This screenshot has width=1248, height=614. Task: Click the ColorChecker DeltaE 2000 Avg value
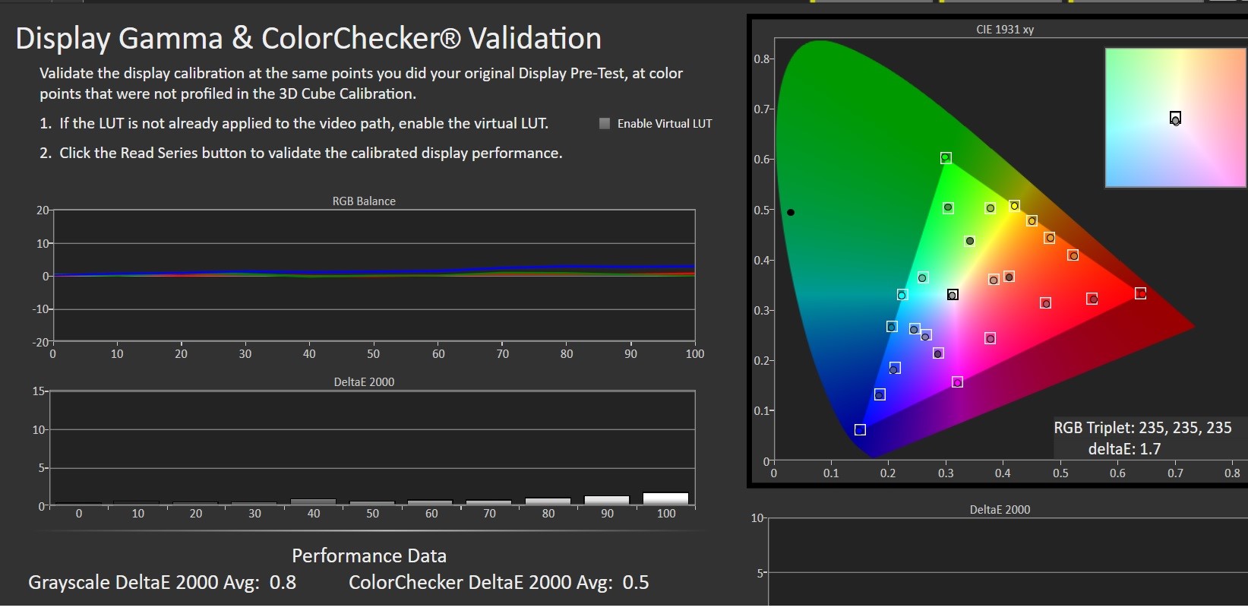click(x=636, y=583)
